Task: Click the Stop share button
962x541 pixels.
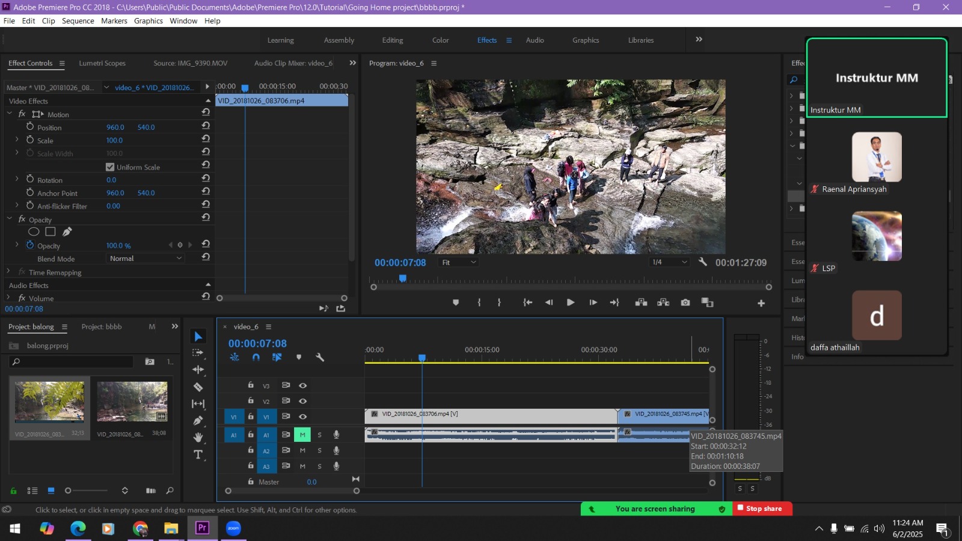Action: (762, 509)
